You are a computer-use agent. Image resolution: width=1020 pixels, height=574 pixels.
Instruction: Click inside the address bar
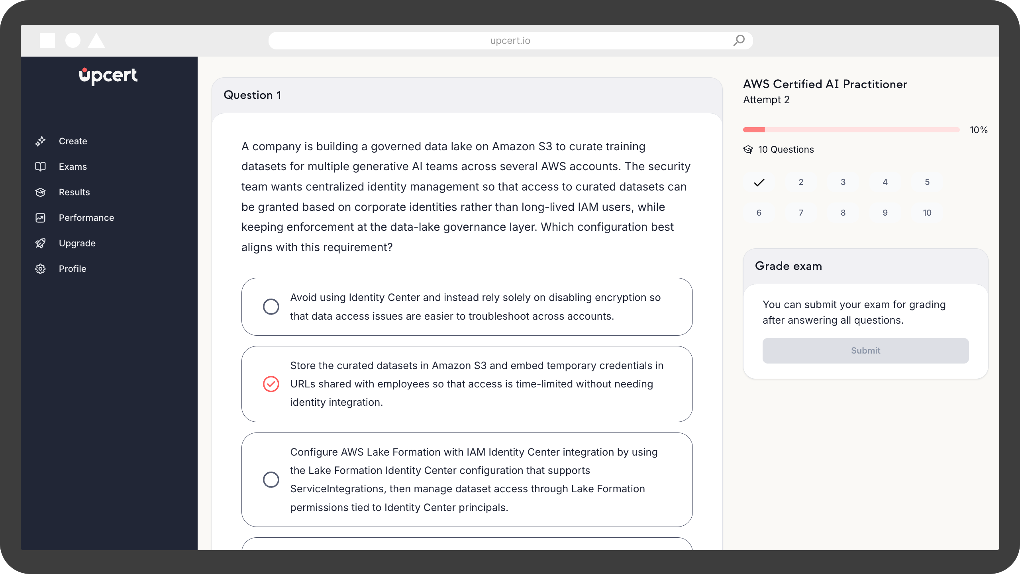tap(510, 40)
